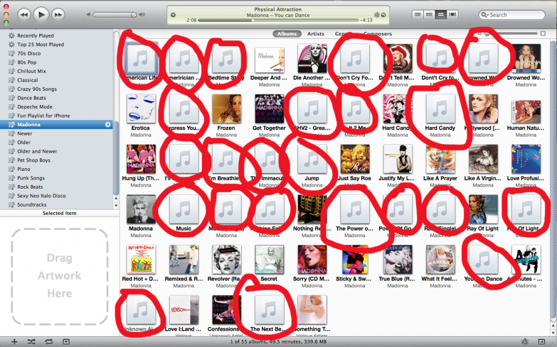Switch to Album List view icon

[x=429, y=14]
